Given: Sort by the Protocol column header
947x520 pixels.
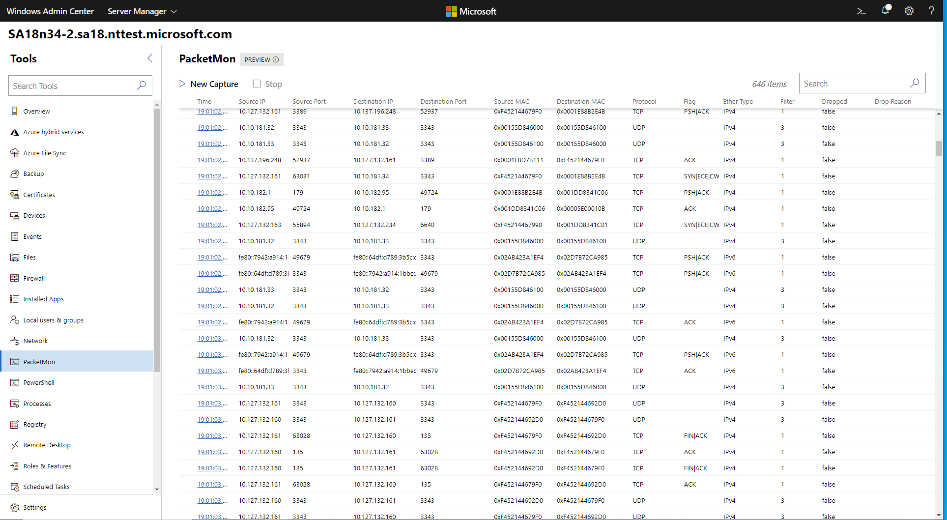Looking at the screenshot, I should click(x=644, y=101).
